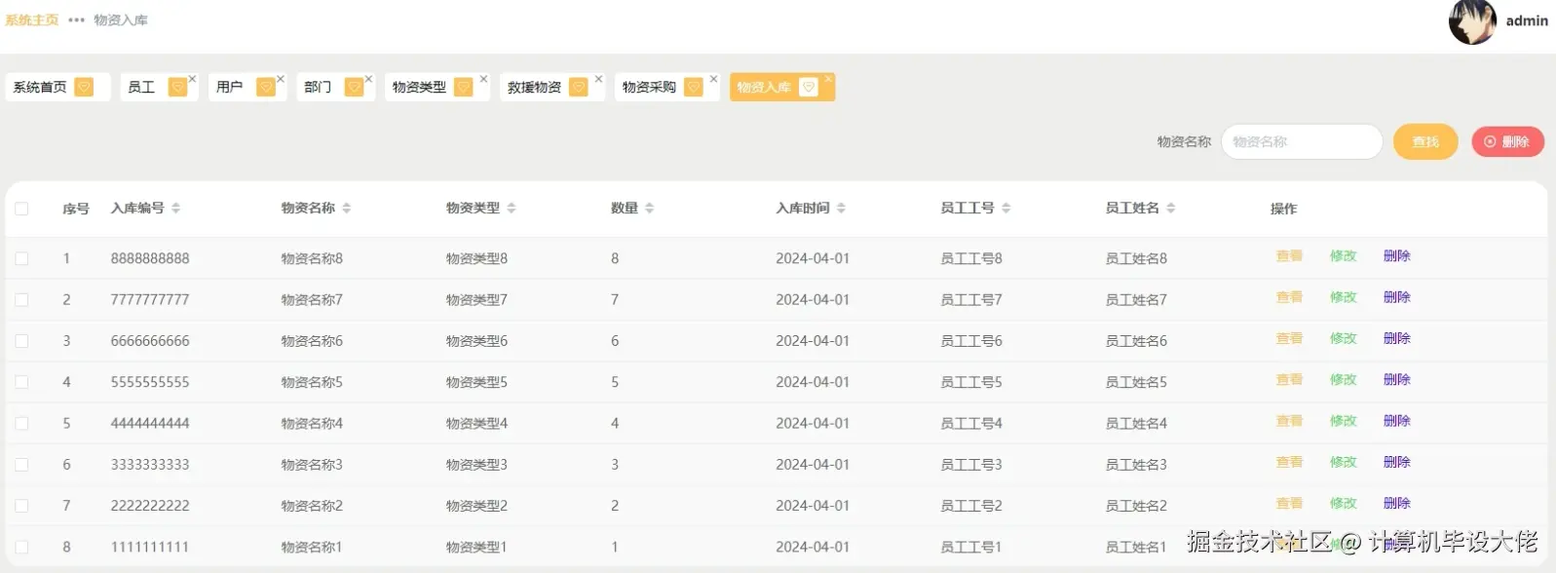This screenshot has height=573, width=1556.
Task: Check the row with 入库编号 5555555555
Action: (21, 382)
